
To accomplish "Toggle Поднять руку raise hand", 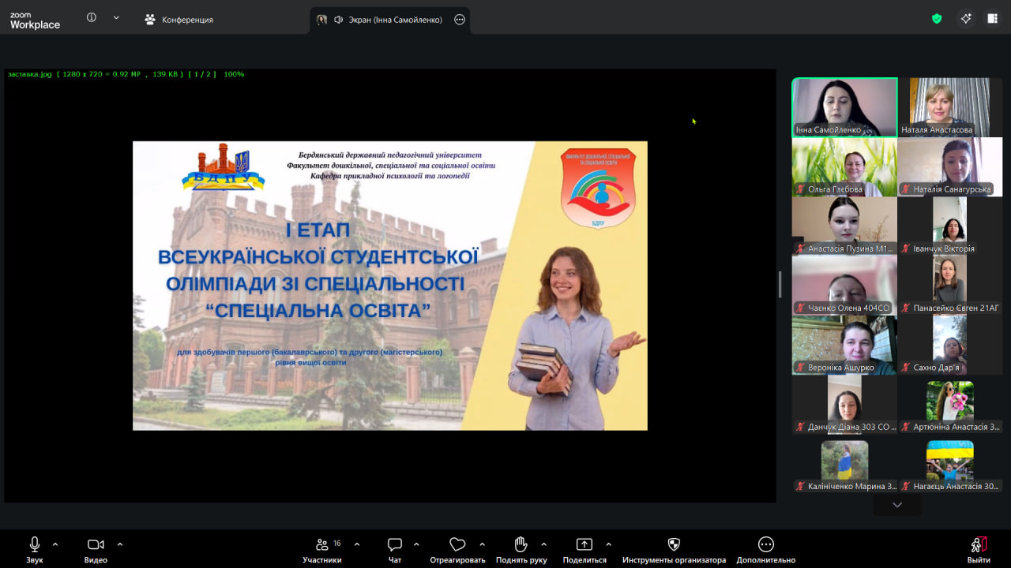I will click(x=521, y=549).
